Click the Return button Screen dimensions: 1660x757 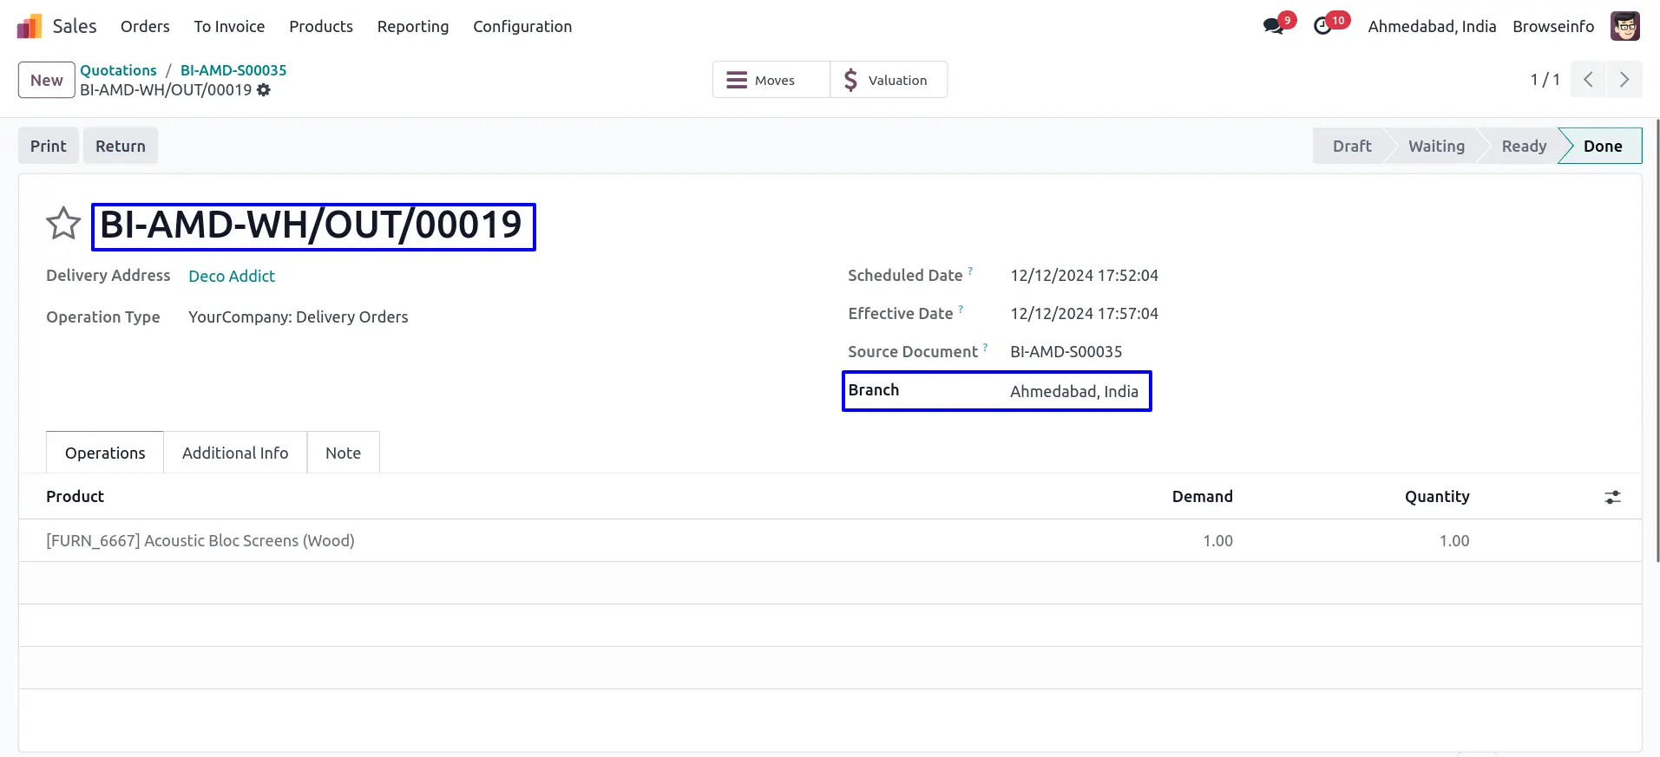121,146
